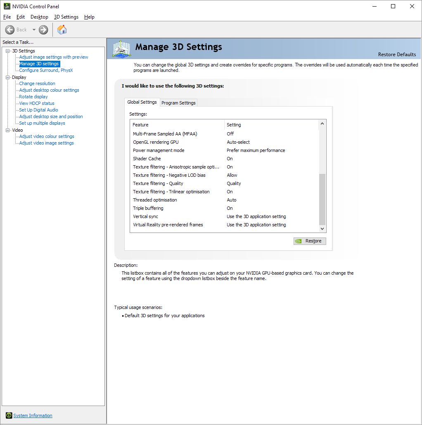Minimize the NVIDIA Control Panel window
The image size is (422, 425).
[x=375, y=6]
